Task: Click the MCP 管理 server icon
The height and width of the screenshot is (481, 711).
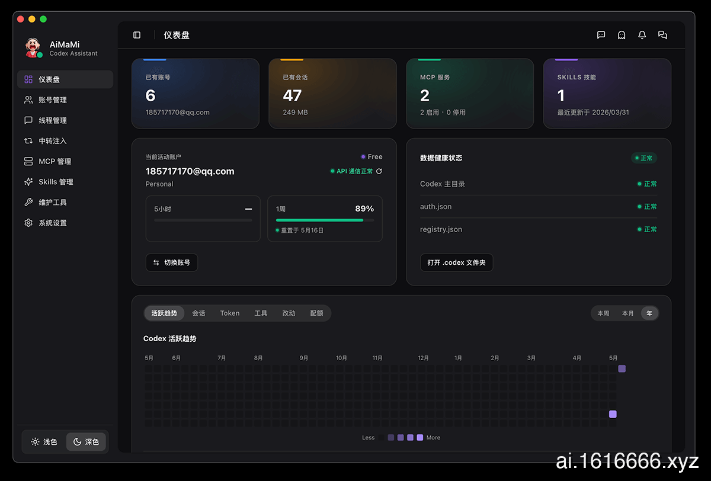Action: click(28, 161)
